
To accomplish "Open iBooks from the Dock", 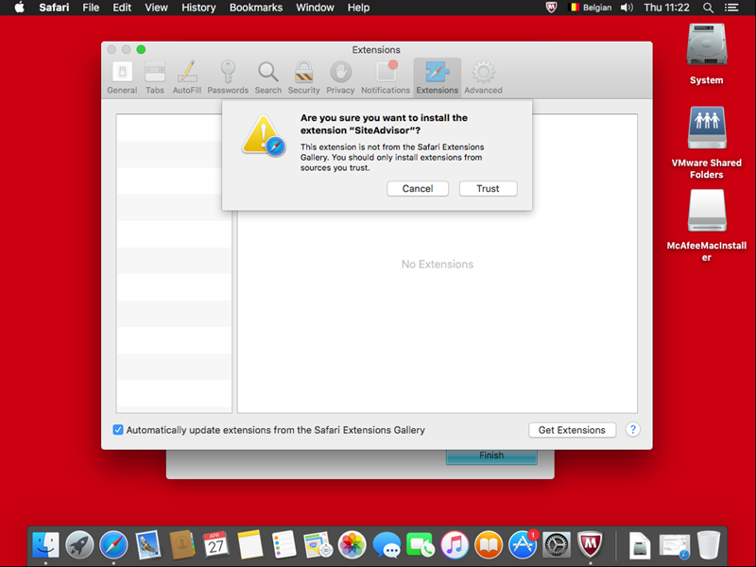I will coord(489,545).
